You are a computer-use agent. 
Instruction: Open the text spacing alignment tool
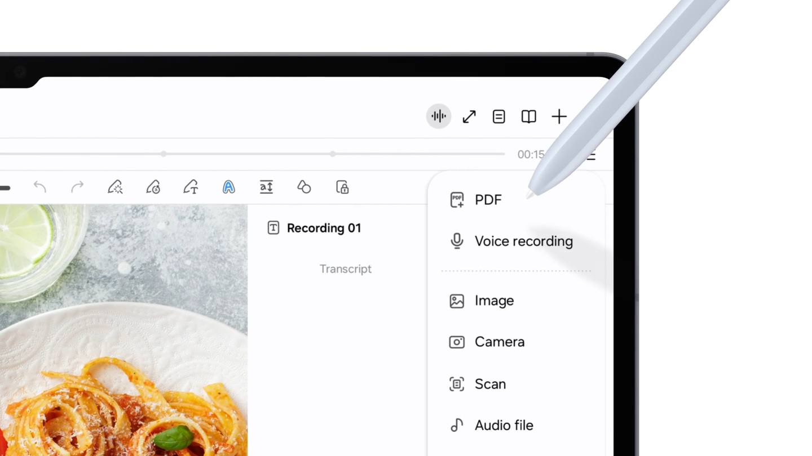266,187
